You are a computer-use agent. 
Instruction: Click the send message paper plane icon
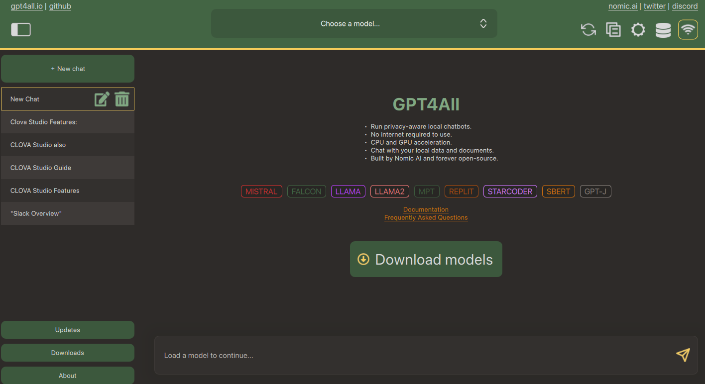(x=683, y=355)
